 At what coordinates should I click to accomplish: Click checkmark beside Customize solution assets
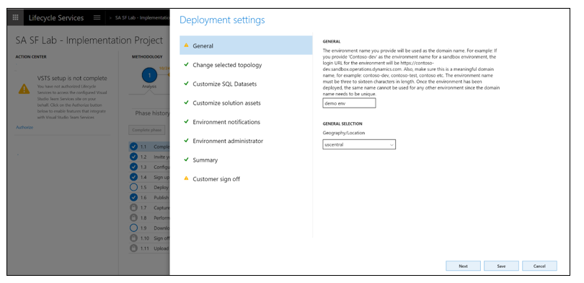point(186,103)
